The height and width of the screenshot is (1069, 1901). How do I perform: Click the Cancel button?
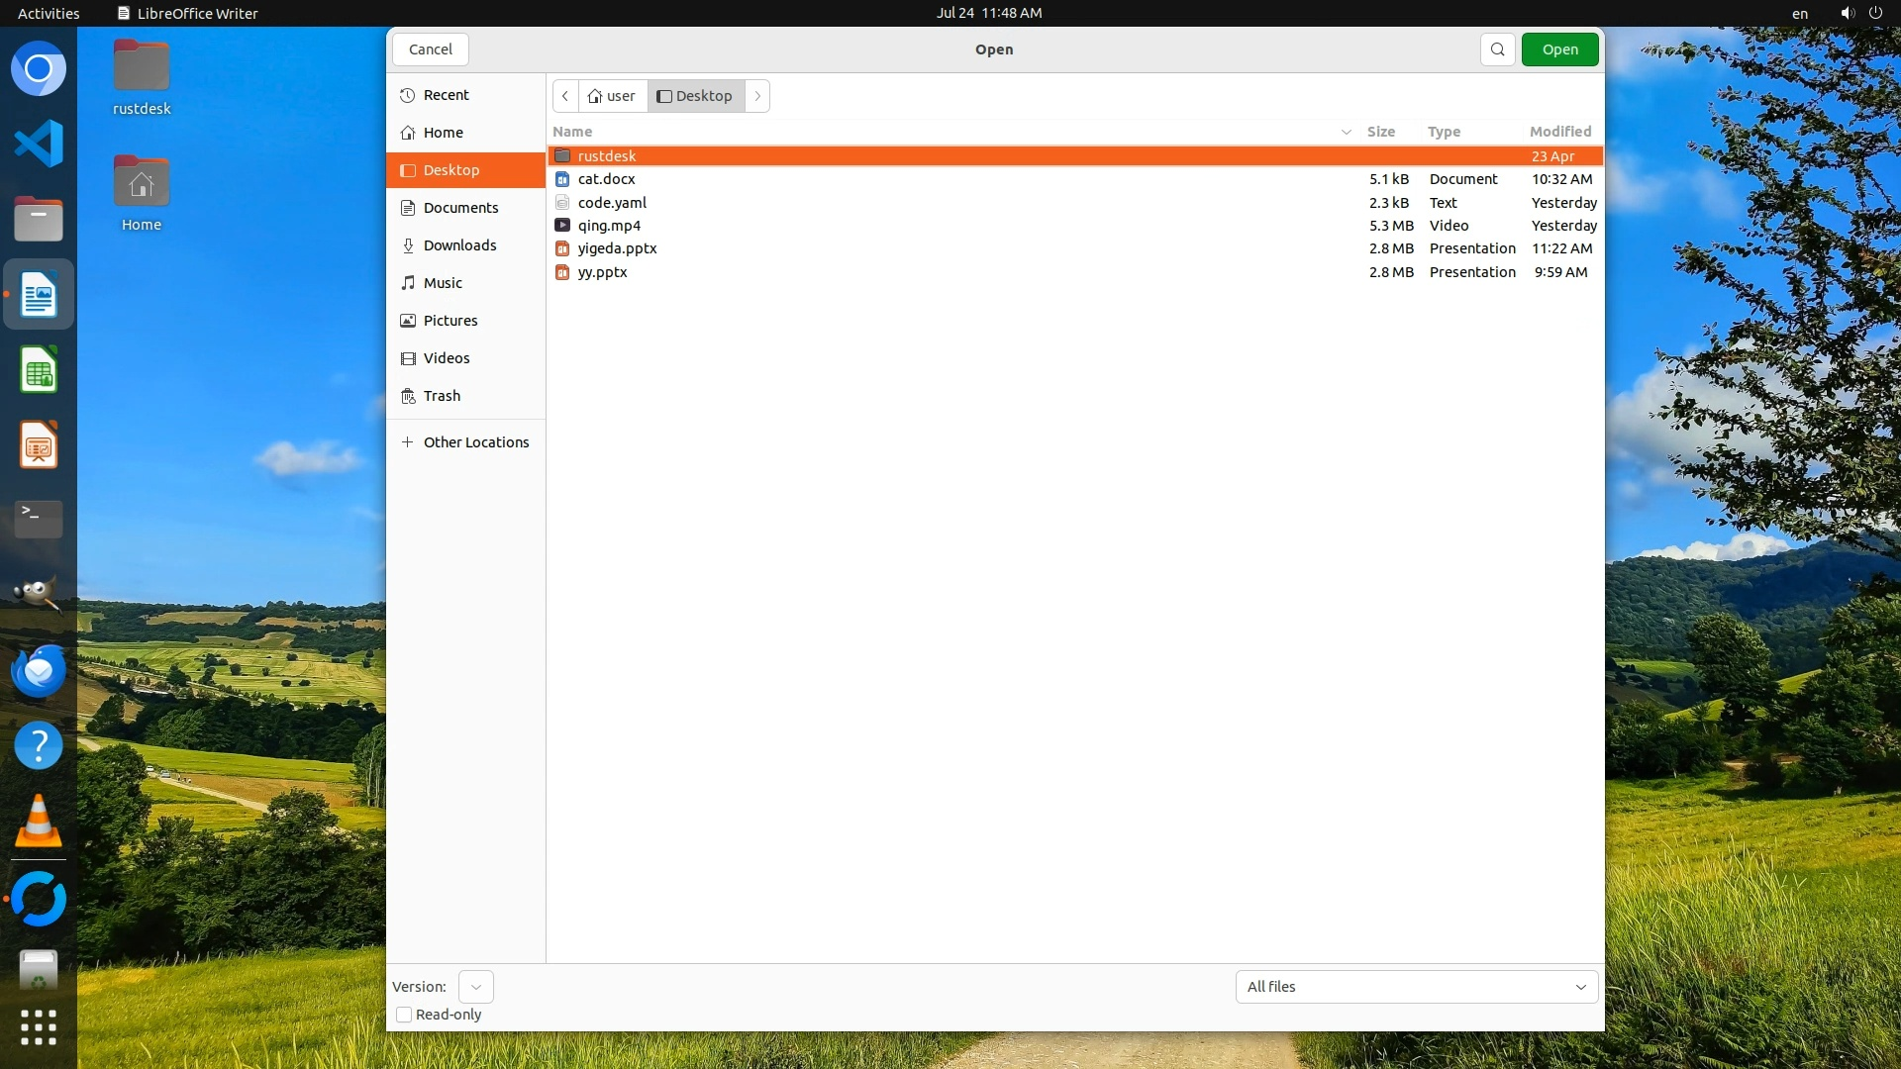click(x=431, y=49)
